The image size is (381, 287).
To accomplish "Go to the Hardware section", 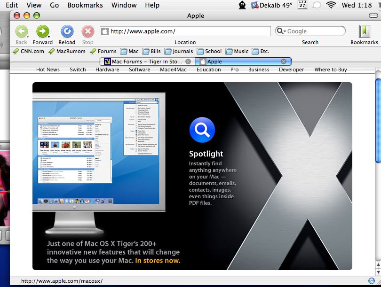I will (107, 70).
